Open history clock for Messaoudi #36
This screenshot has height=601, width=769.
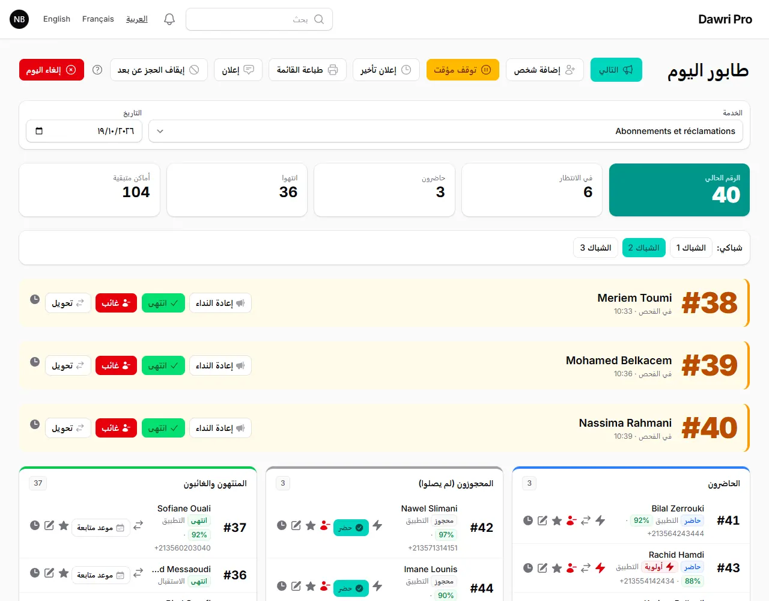[35, 573]
